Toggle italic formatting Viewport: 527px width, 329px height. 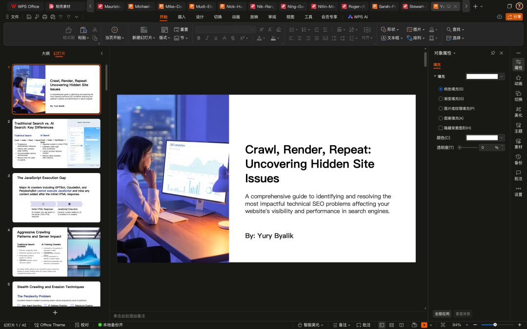[x=207, y=39]
